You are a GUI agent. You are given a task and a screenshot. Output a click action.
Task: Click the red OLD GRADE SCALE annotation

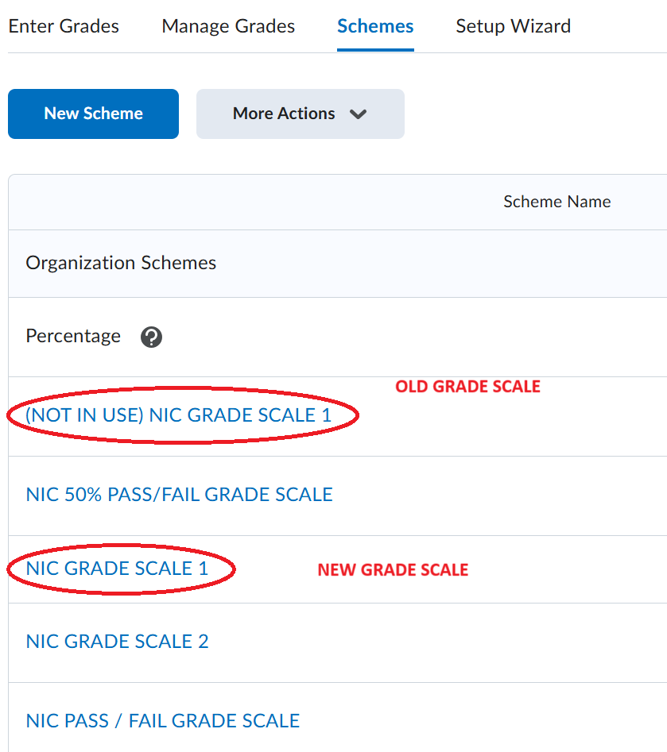pos(467,387)
